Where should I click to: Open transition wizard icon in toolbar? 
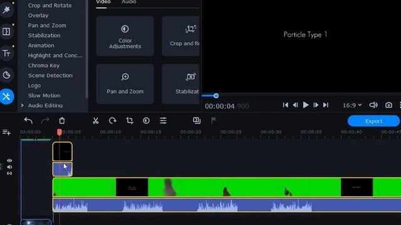click(x=197, y=121)
